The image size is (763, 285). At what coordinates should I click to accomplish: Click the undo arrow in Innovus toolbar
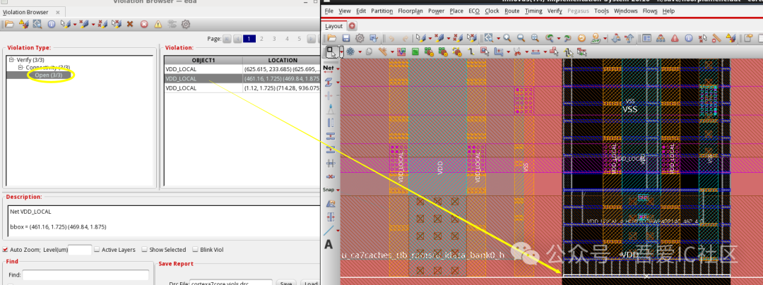coord(391,38)
